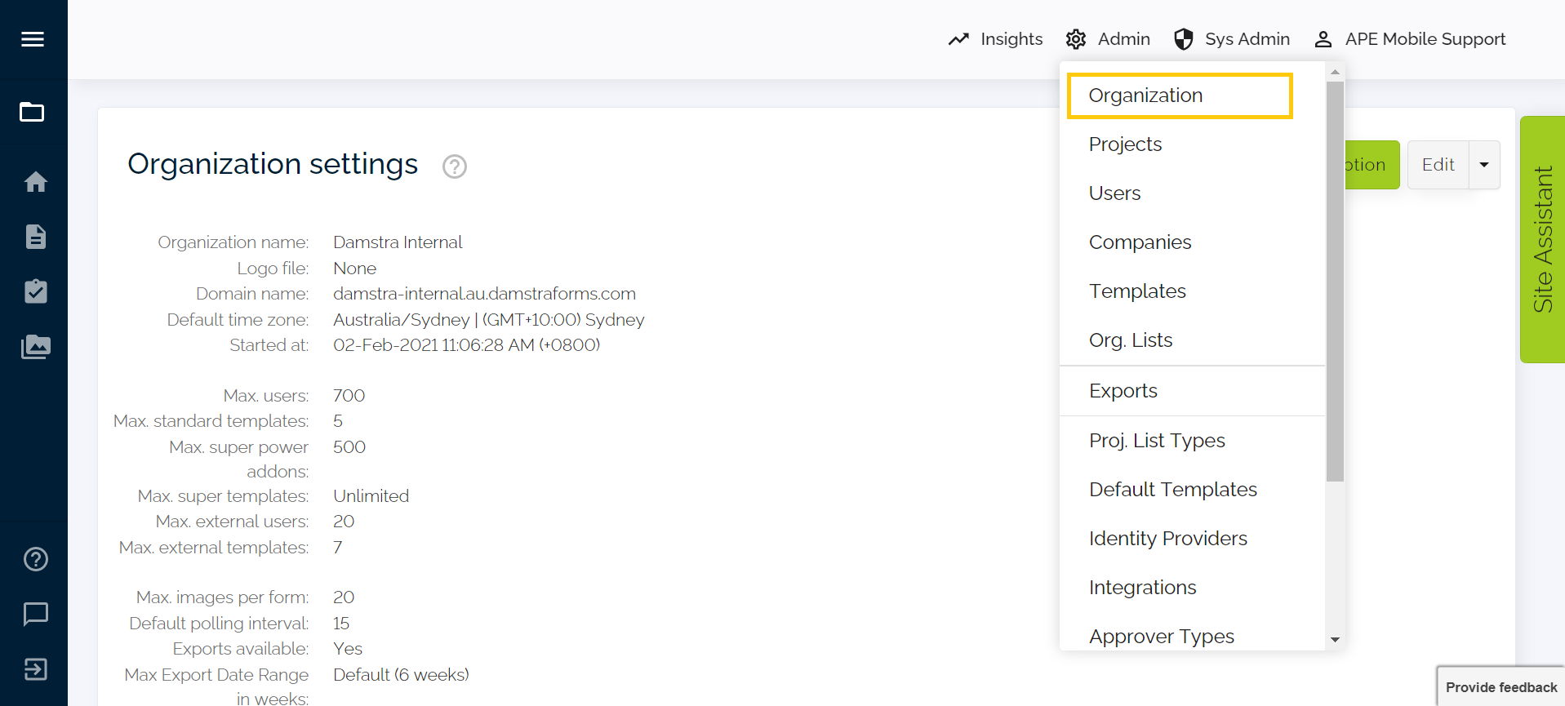Select Templates from the Admin menu
Viewport: 1565px width, 706px height.
click(1137, 291)
